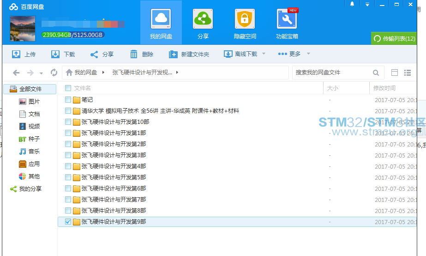Viewport: 426px width, 256px height.
Task: Sort by the 修改时间 column header
Action: 384,88
